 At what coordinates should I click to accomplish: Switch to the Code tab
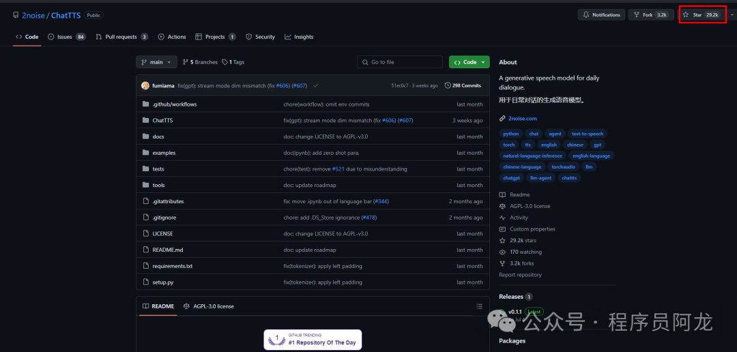click(27, 37)
